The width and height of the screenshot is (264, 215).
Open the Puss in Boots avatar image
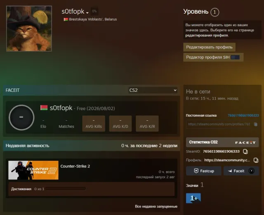coord(29,29)
